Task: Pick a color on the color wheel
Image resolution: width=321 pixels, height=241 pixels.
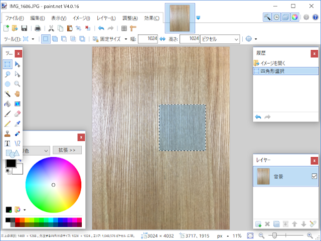Action: tap(54, 185)
